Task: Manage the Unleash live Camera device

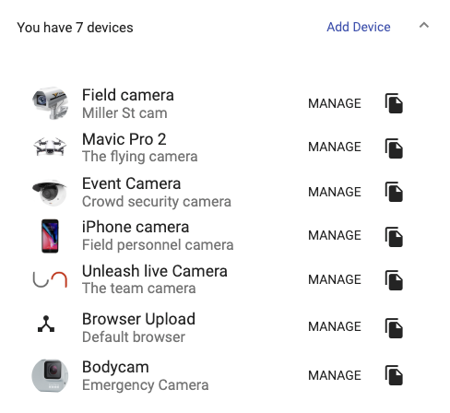Action: click(x=335, y=279)
